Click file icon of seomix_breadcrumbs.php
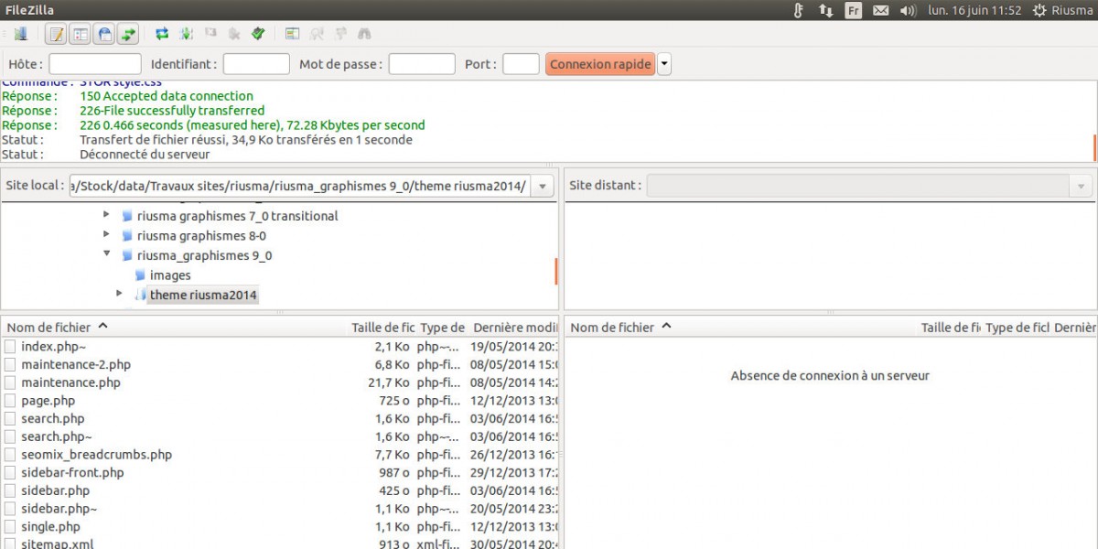The height and width of the screenshot is (549, 1098). [x=10, y=455]
